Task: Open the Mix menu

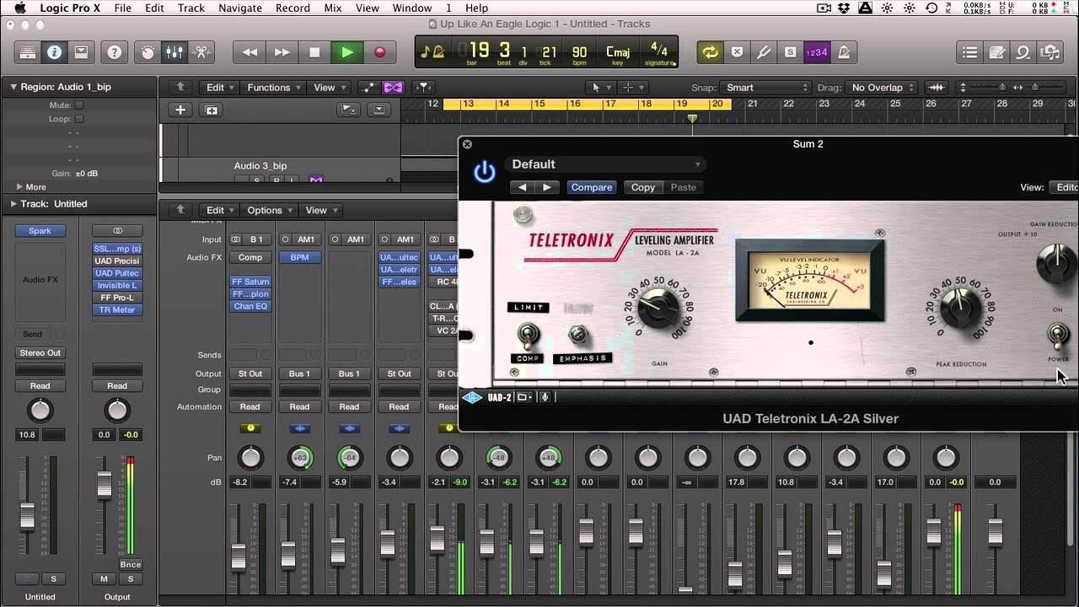Action: [333, 8]
